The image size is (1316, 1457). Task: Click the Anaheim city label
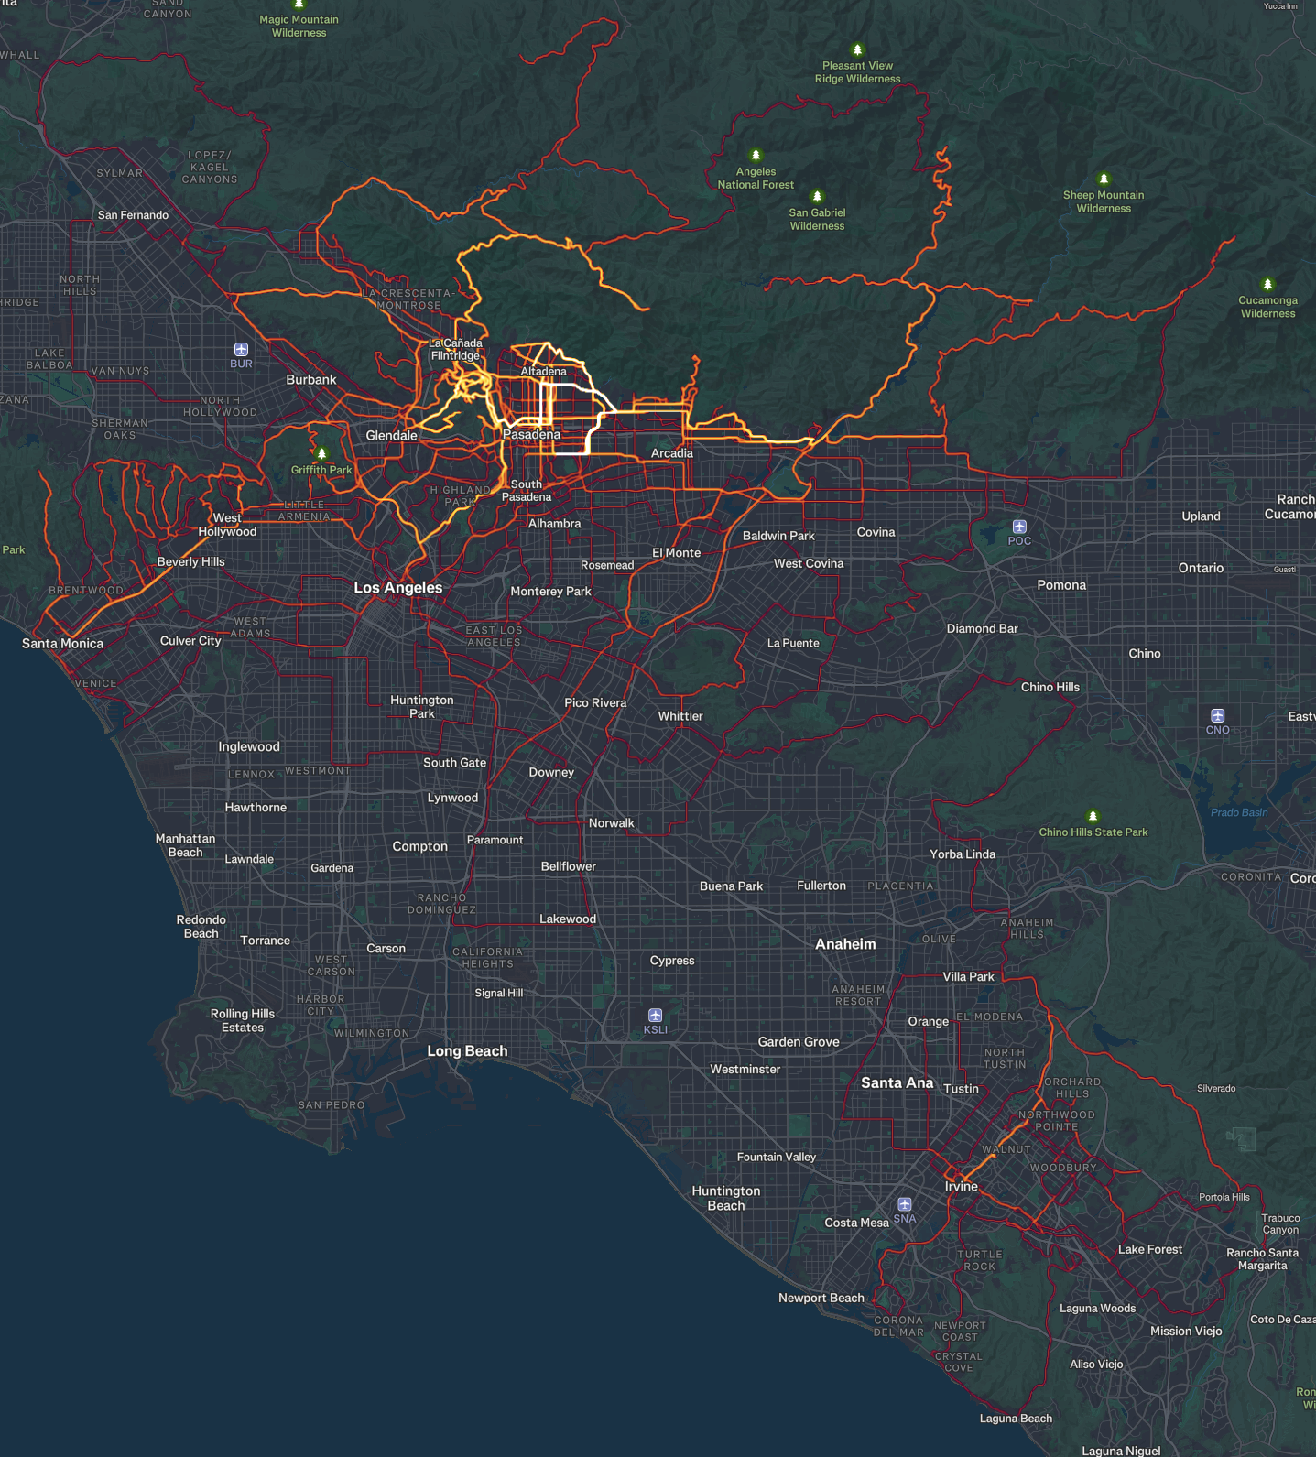[x=845, y=944]
